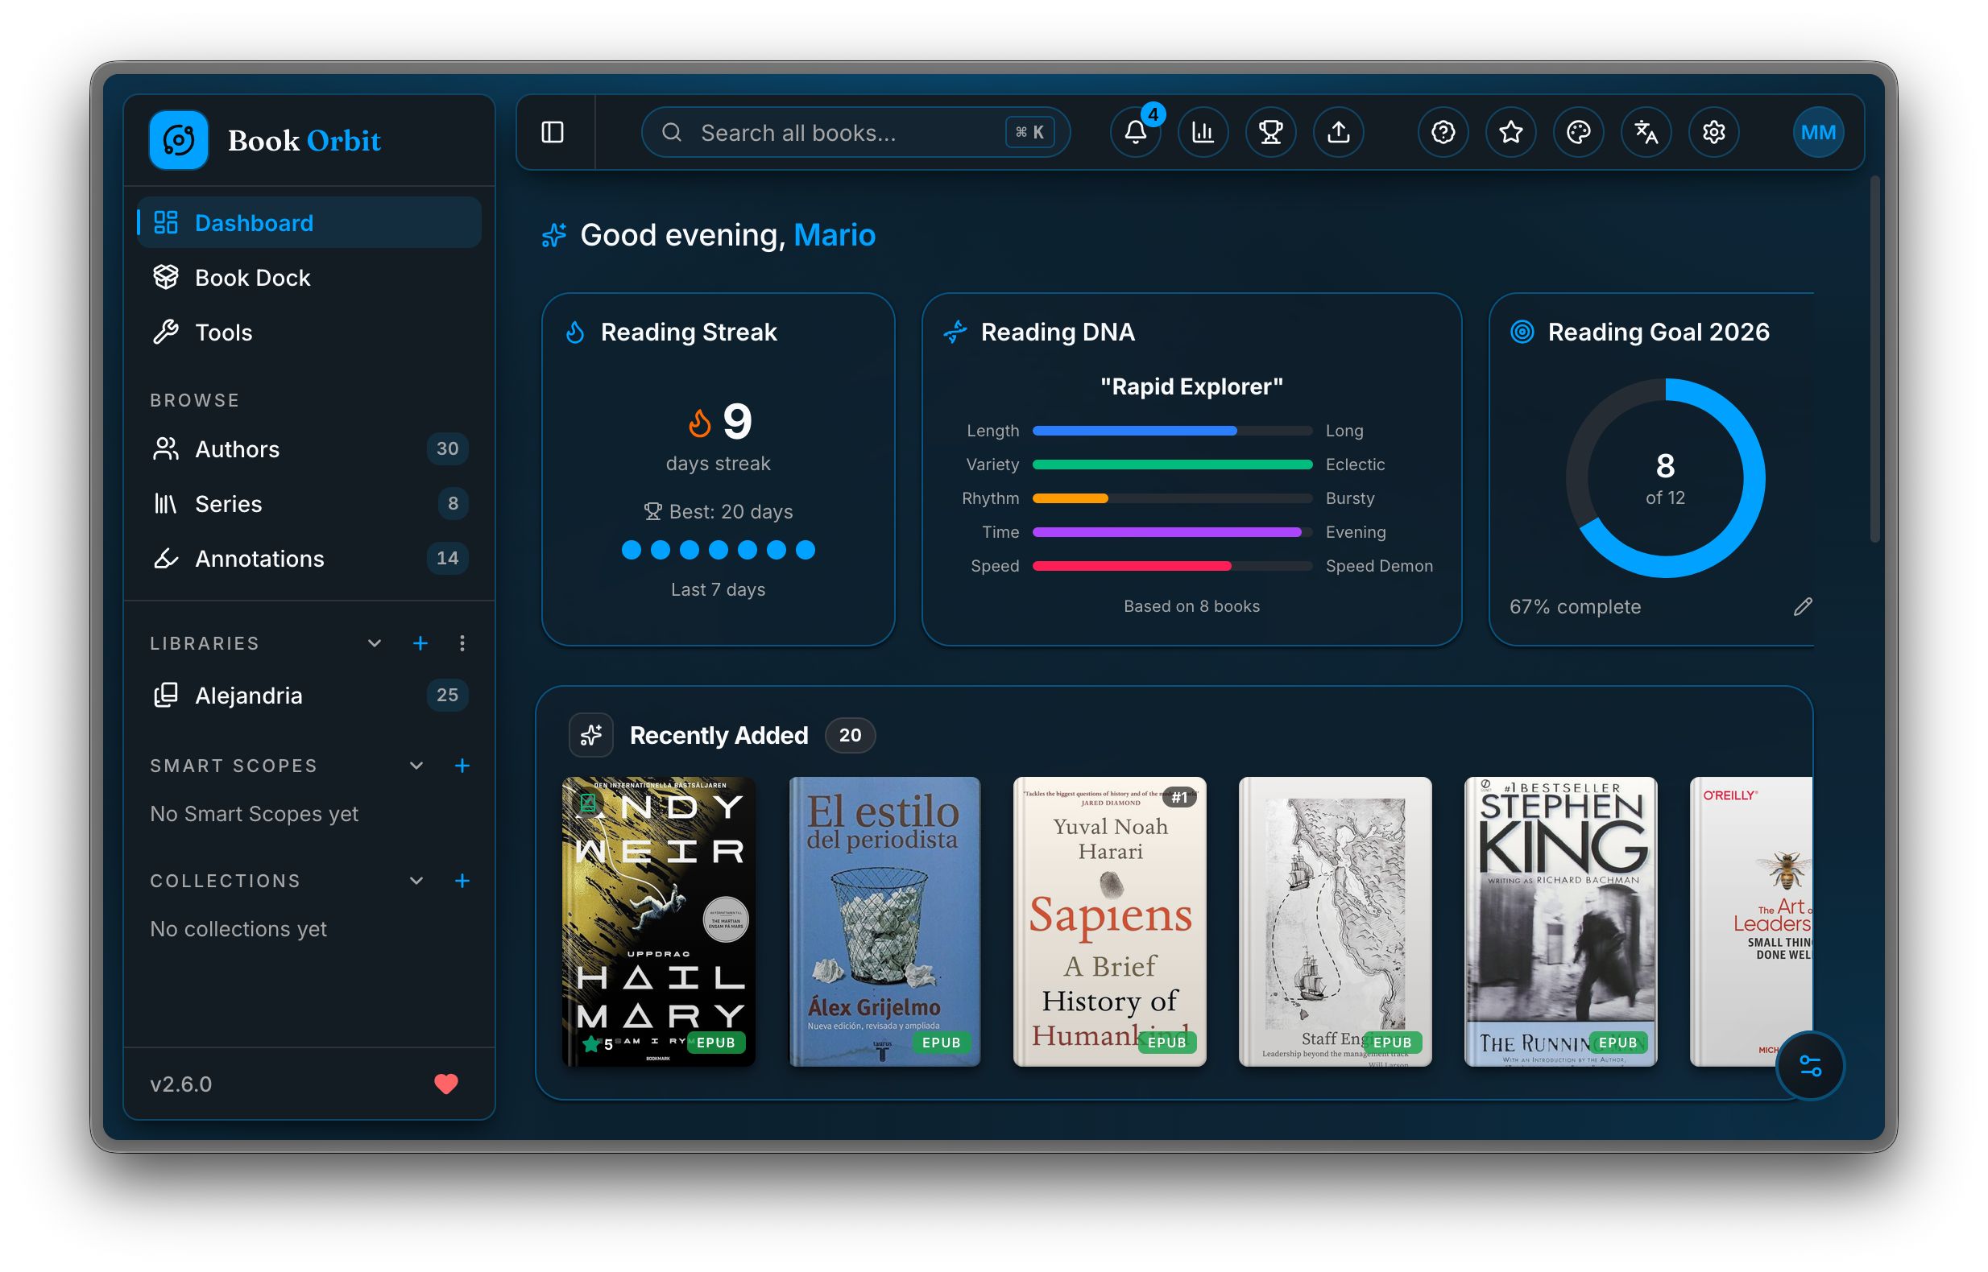Collapse the Libraries section chevron
Screen dimensions: 1988x1272
[375, 643]
